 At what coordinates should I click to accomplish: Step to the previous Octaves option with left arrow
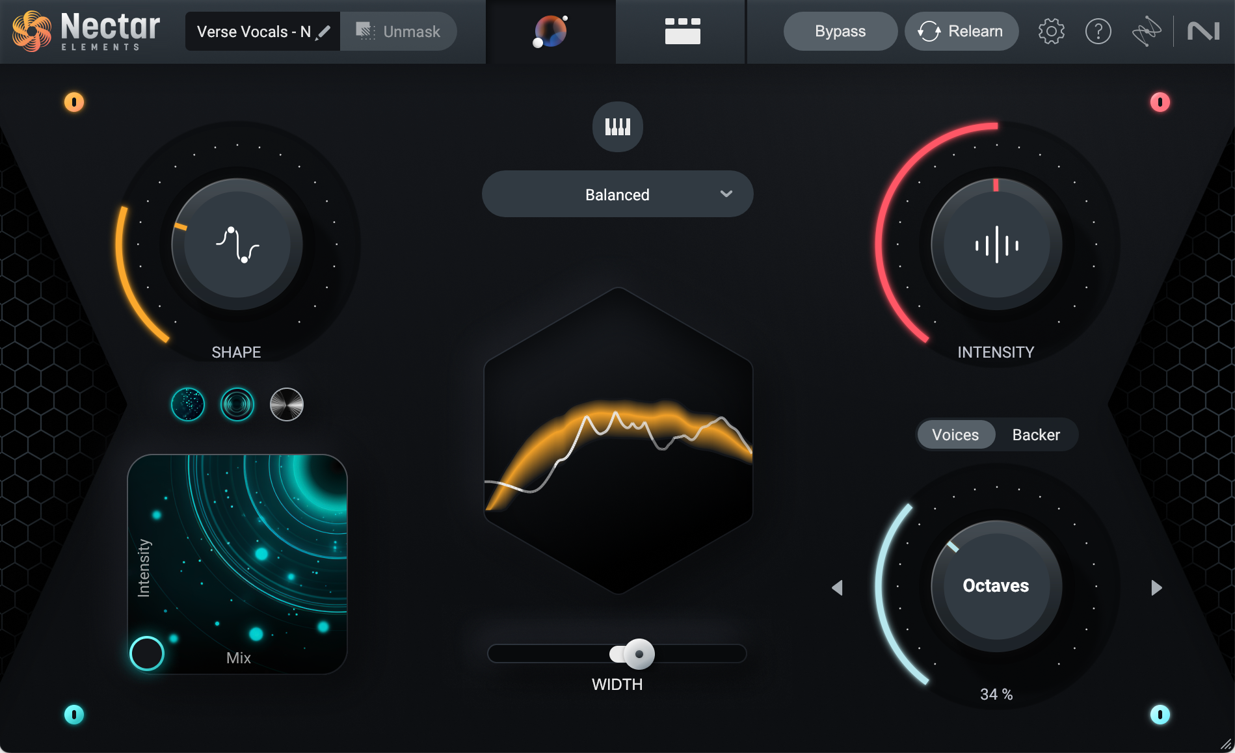[x=836, y=587]
